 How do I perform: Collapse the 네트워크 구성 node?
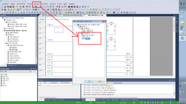[x=3, y=20]
